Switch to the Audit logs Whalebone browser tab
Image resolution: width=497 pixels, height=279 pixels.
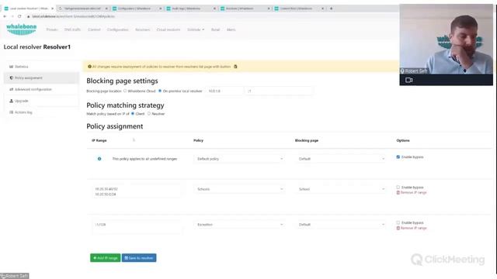[x=190, y=9]
